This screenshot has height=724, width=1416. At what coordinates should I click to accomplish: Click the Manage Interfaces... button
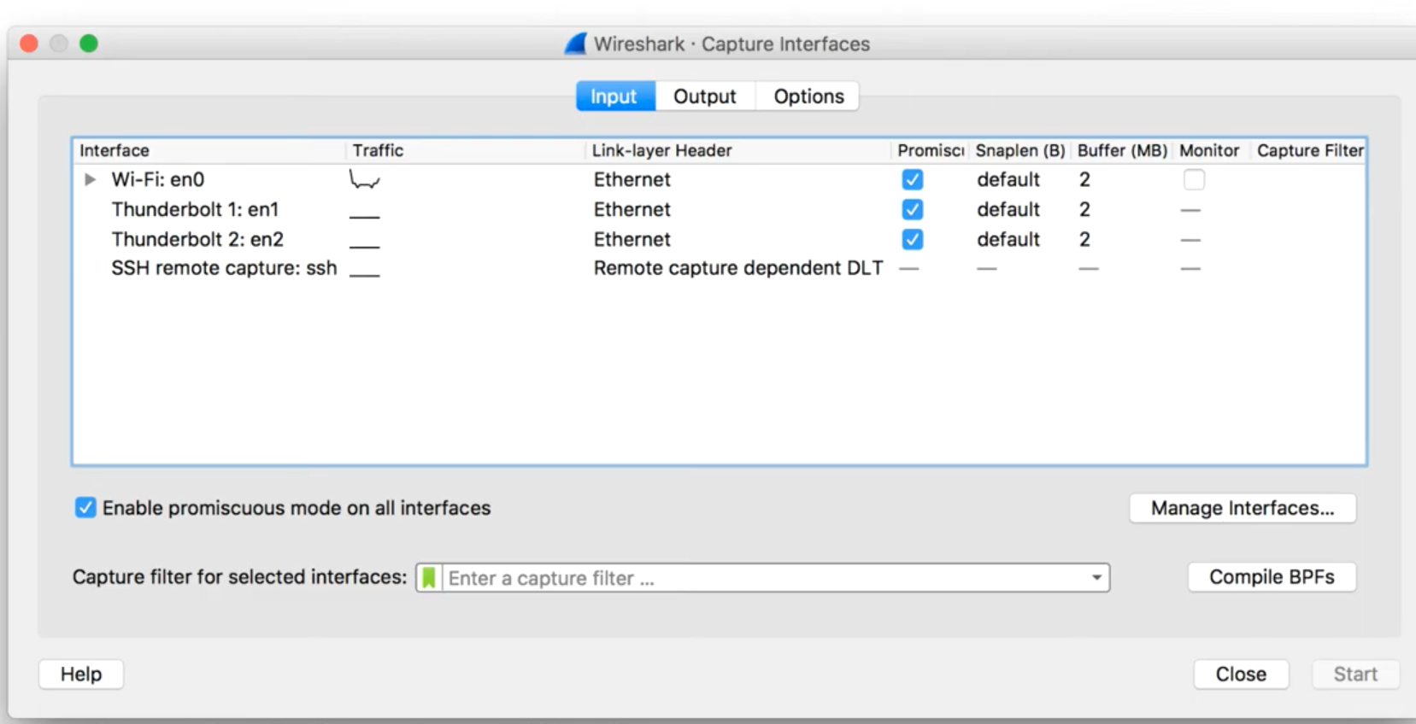[x=1243, y=508]
